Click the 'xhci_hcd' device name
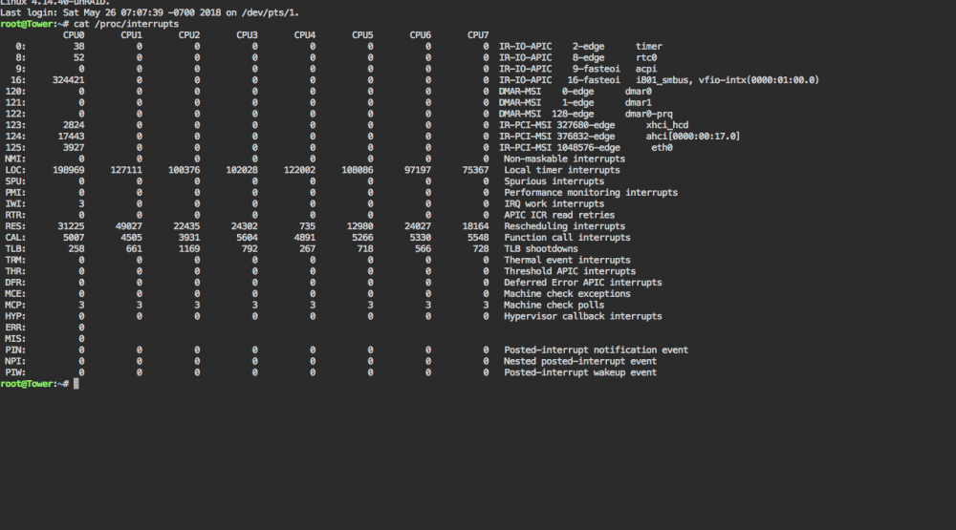The width and height of the screenshot is (956, 530). click(667, 125)
